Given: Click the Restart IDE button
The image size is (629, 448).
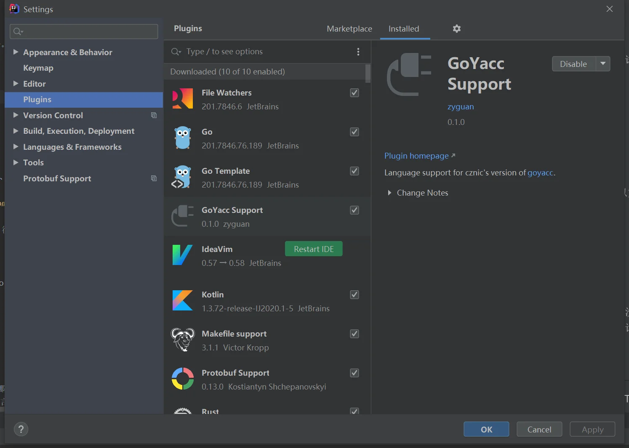Looking at the screenshot, I should (314, 249).
